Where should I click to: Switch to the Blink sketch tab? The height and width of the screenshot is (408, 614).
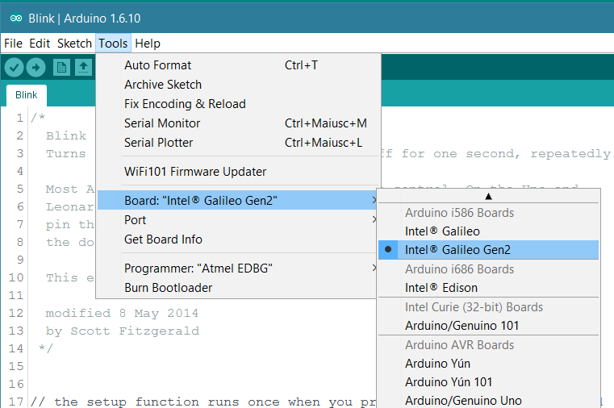pyautogui.click(x=27, y=95)
